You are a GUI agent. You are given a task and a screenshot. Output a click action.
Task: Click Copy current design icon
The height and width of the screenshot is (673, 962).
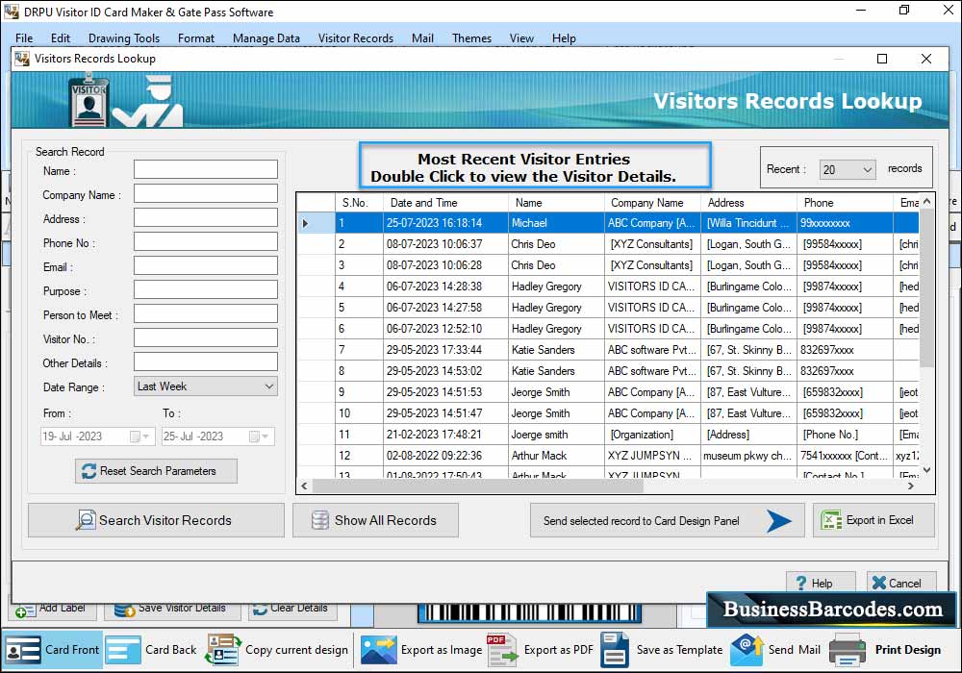223,650
